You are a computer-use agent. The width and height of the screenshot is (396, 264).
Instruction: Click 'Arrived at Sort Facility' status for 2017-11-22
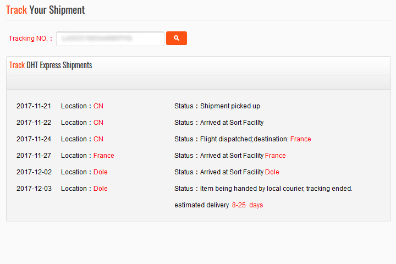pyautogui.click(x=232, y=123)
